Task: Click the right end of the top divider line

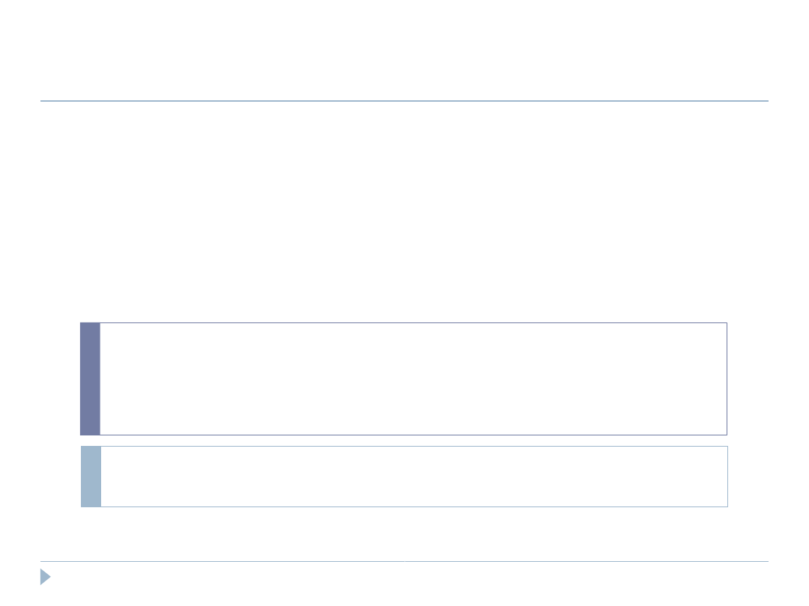Action: (766, 101)
